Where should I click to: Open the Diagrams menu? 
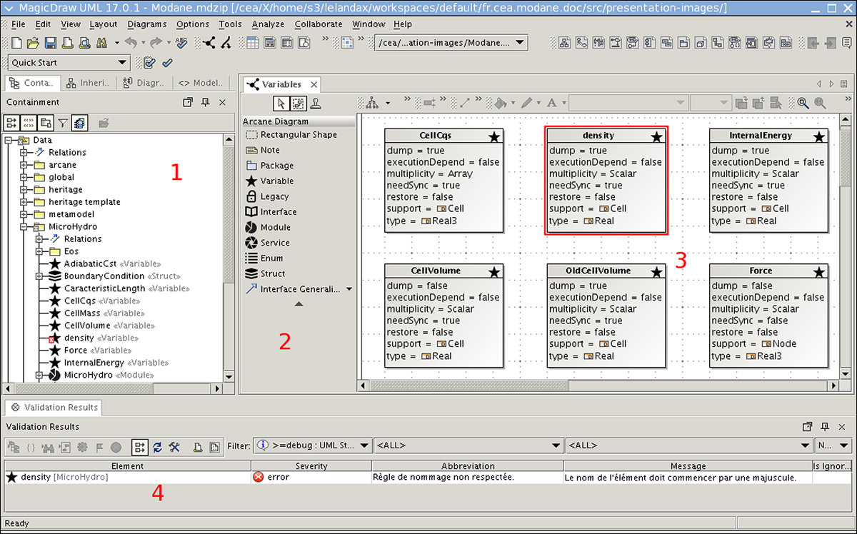click(146, 24)
